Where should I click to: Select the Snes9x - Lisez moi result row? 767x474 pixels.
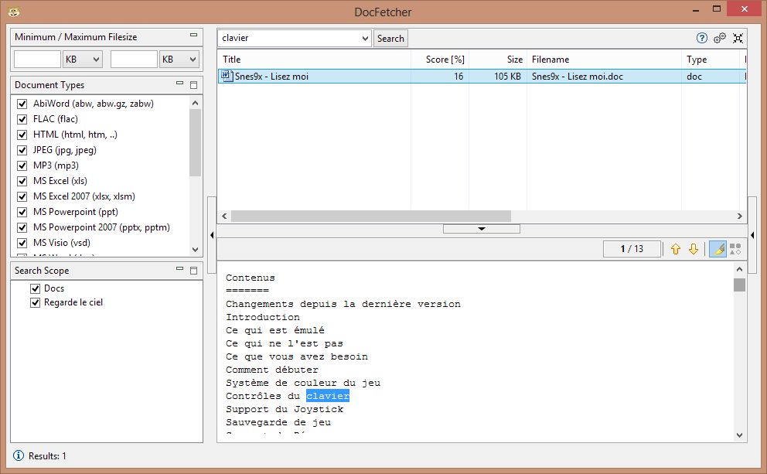[482, 76]
